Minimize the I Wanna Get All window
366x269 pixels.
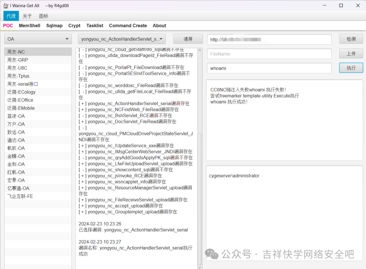[x=324, y=5]
